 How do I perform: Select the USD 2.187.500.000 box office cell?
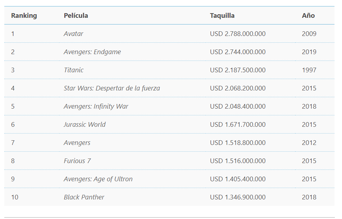pos(238,70)
